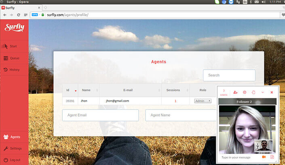Sort agents by Sessions column
The height and width of the screenshot is (165, 285).
point(175,90)
